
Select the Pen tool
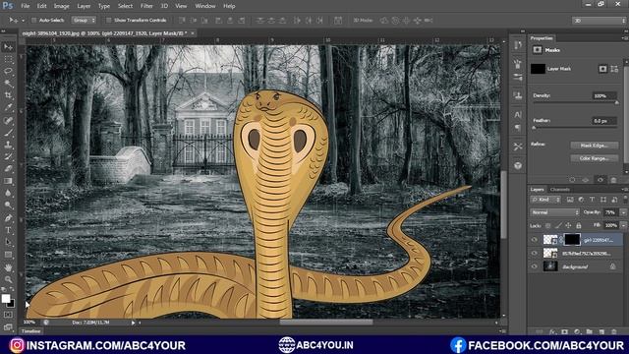(x=8, y=218)
